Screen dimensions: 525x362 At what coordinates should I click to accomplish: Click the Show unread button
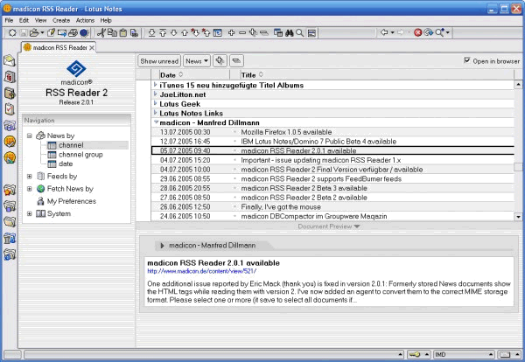(x=159, y=61)
